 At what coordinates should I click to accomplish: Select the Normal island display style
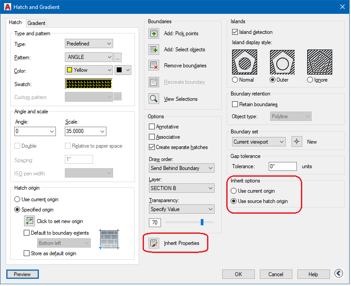click(235, 80)
